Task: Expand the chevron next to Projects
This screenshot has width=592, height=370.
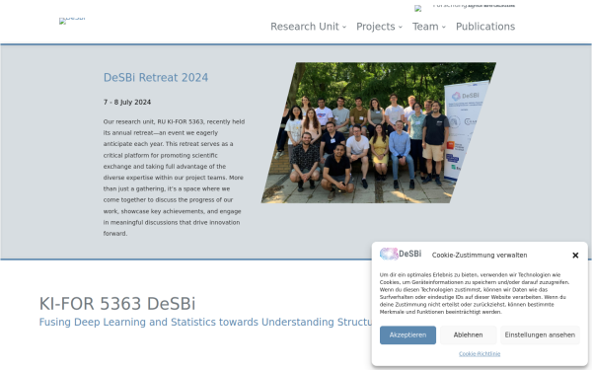Action: (x=401, y=28)
